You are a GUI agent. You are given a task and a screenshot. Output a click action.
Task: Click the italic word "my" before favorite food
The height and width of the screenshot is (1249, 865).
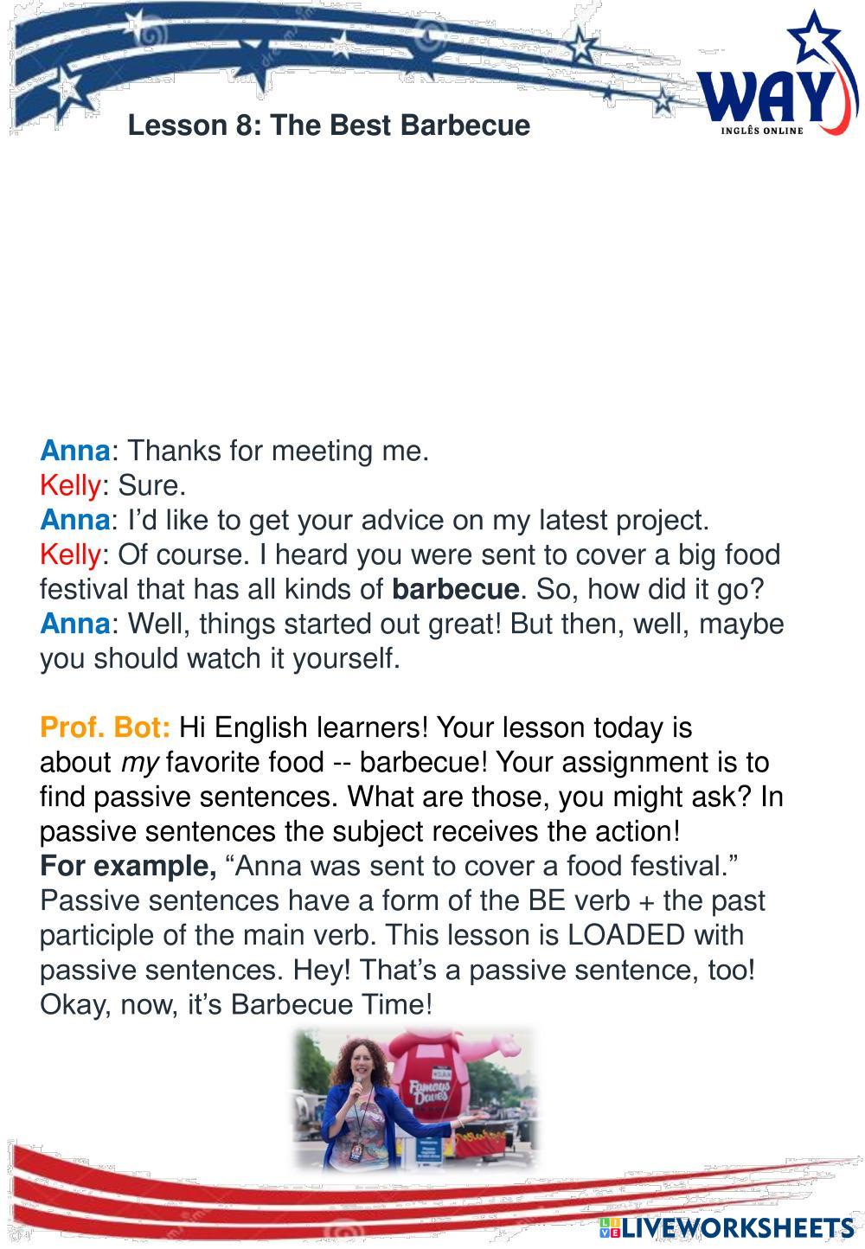tap(136, 763)
